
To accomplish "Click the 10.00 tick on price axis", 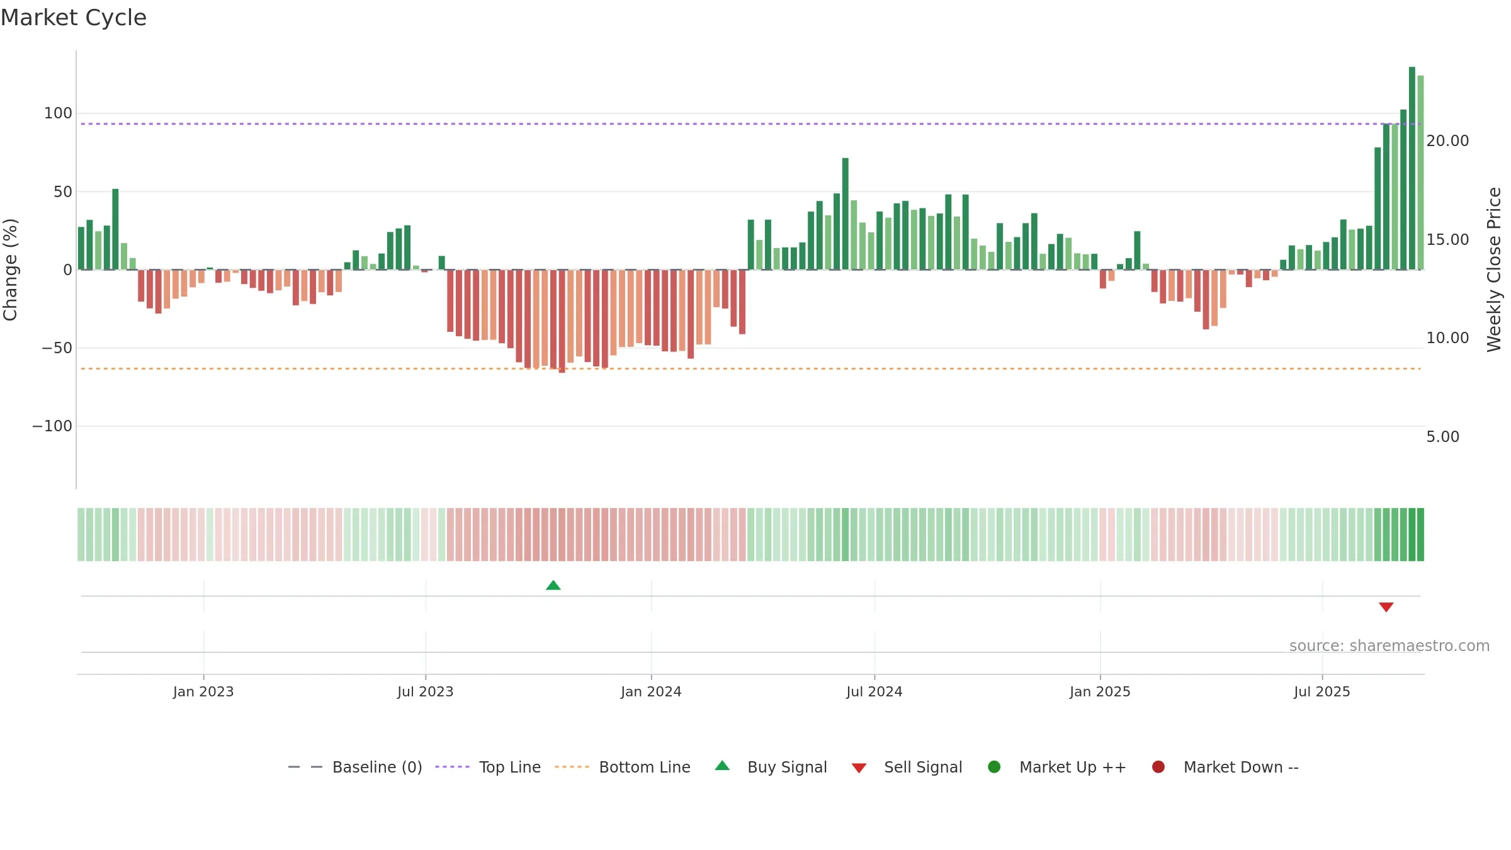I will point(1447,338).
